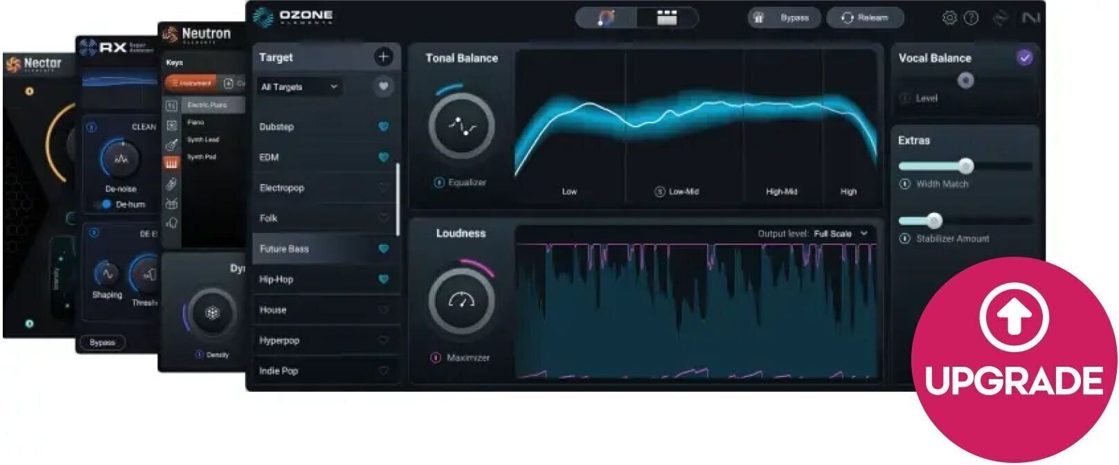This screenshot has height=465, width=1119.
Task: Switch to the Ozone assistant view tab
Action: tap(607, 18)
